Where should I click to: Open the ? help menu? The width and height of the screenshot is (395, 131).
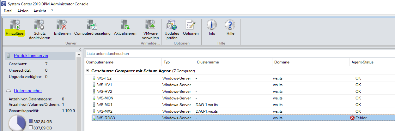[52, 11]
